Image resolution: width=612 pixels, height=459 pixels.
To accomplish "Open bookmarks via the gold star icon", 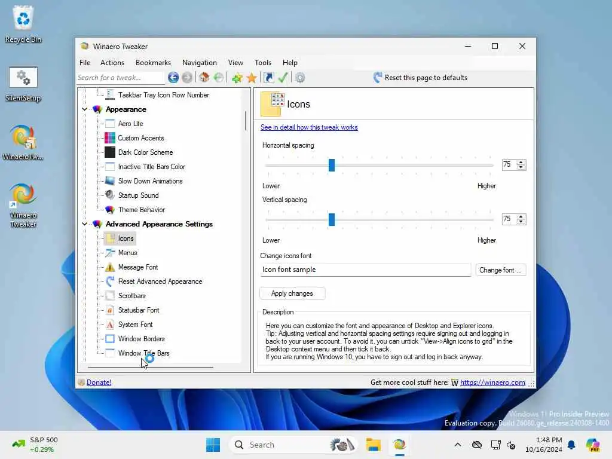I will 252,78.
